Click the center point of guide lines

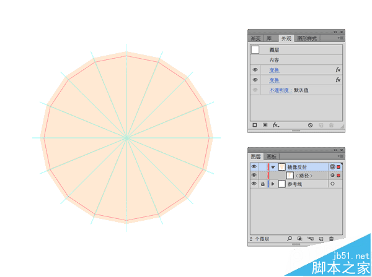126,138
